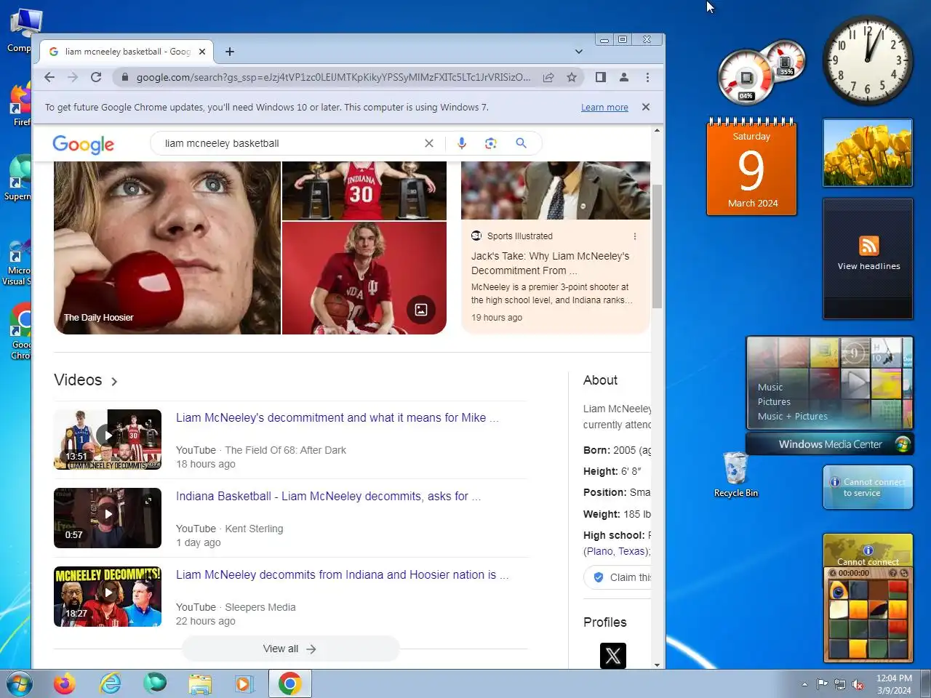
Task: Play the 18:27 Sleepers Media video
Action: (x=108, y=596)
